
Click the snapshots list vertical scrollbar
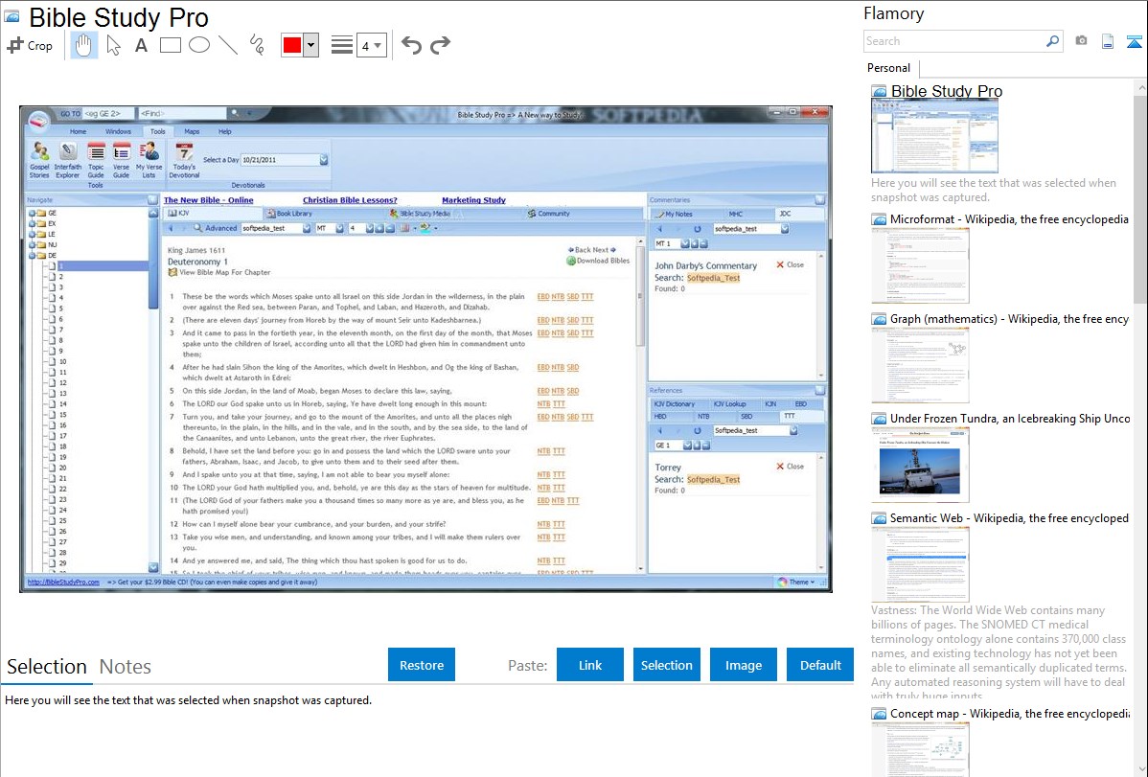1140,197
